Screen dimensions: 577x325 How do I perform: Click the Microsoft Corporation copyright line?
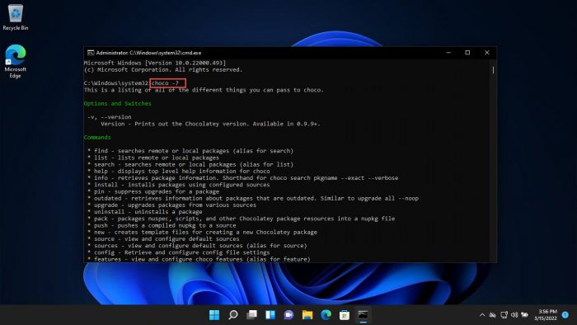(163, 69)
